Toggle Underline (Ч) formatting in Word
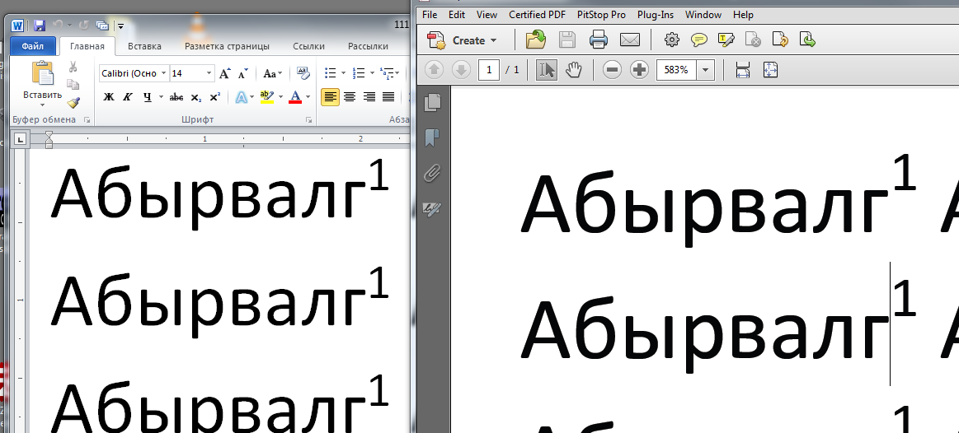 [148, 97]
